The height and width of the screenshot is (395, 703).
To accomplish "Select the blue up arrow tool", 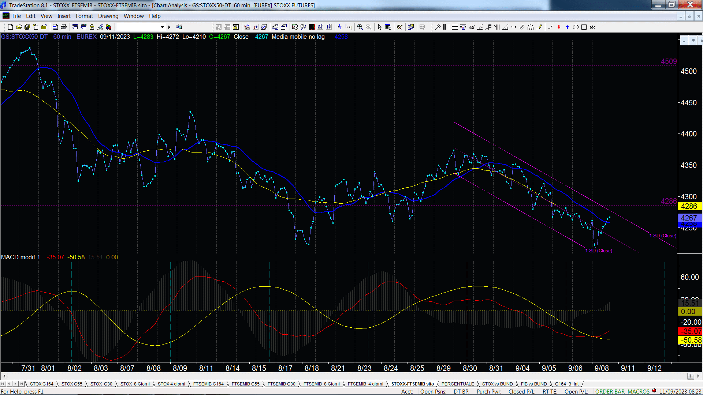I will pyautogui.click(x=567, y=27).
